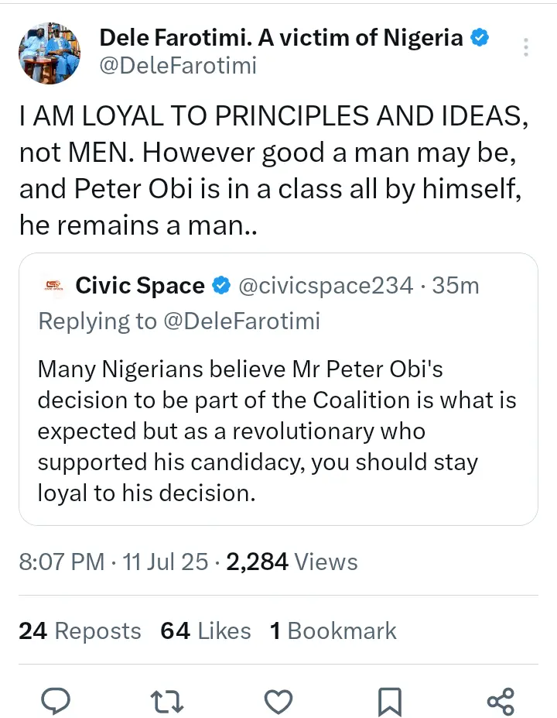Click the 1 Bookmark count
Image resolution: width=557 pixels, height=718 pixels.
coord(333,631)
